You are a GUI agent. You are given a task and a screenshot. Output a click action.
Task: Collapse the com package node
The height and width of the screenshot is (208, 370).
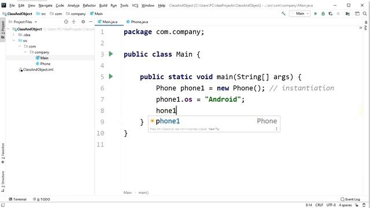(20, 46)
